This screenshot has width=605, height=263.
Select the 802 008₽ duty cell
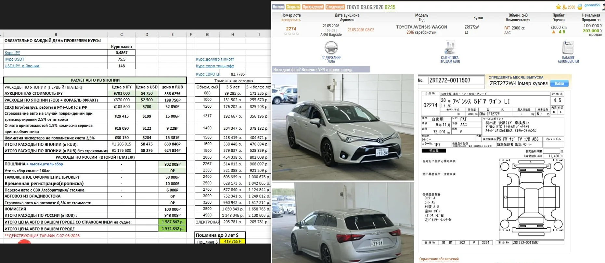(173, 164)
